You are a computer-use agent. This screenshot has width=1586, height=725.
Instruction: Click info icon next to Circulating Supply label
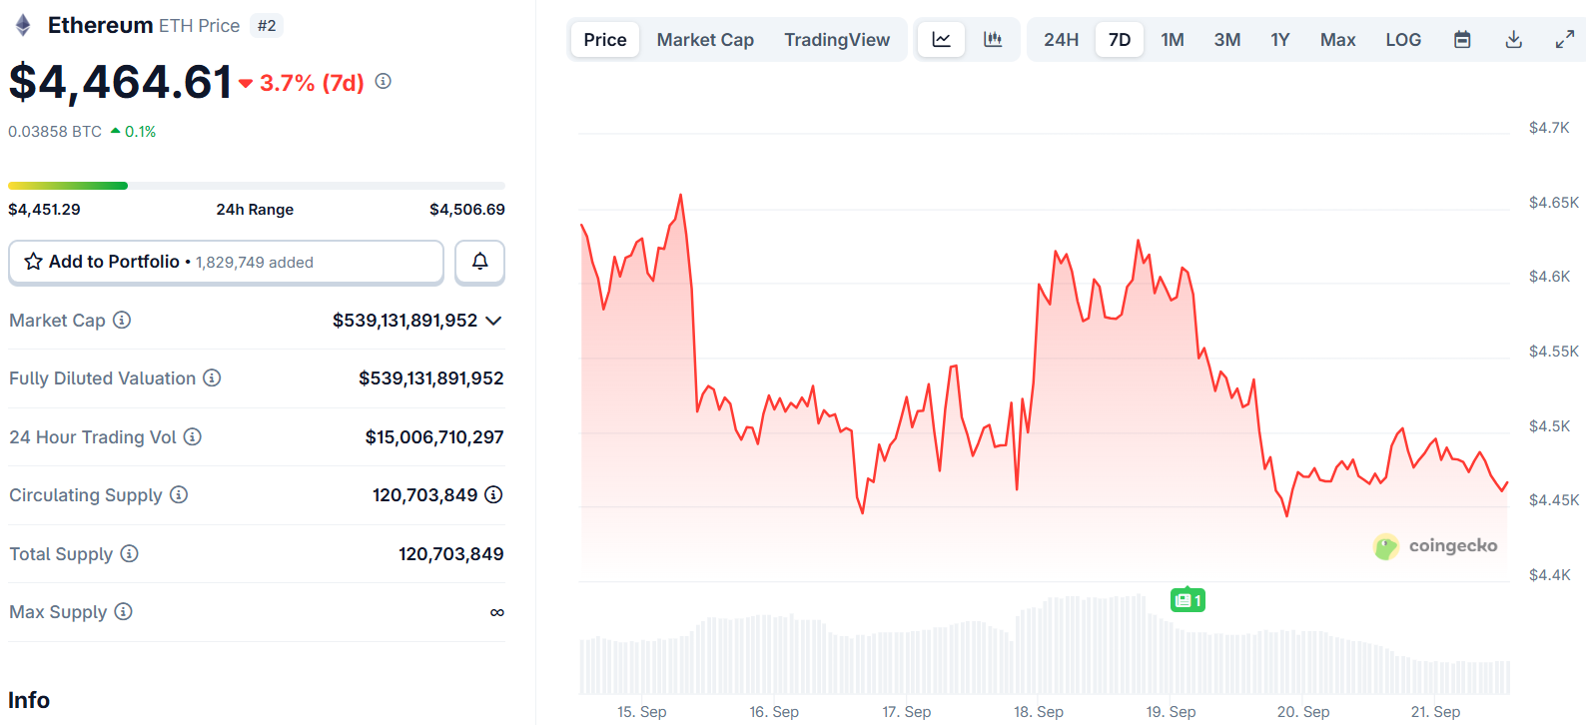179,494
